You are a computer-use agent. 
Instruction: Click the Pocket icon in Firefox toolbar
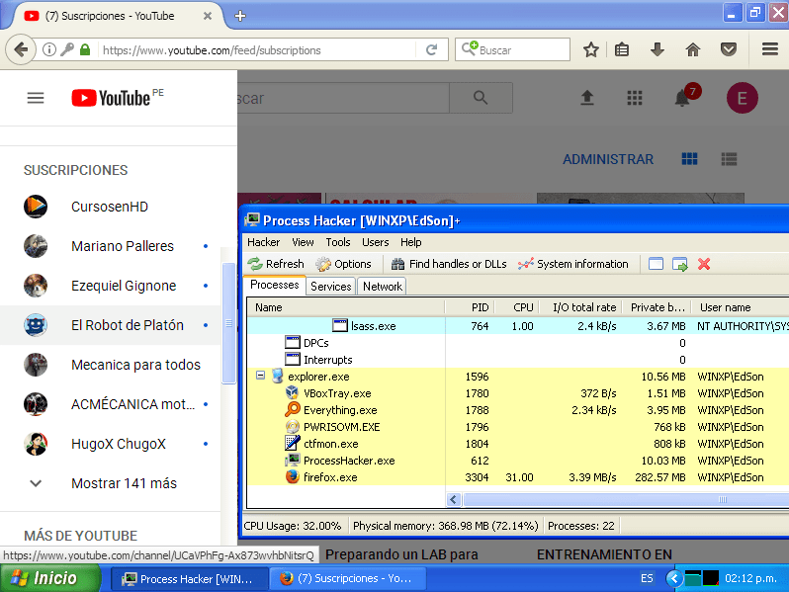[728, 49]
